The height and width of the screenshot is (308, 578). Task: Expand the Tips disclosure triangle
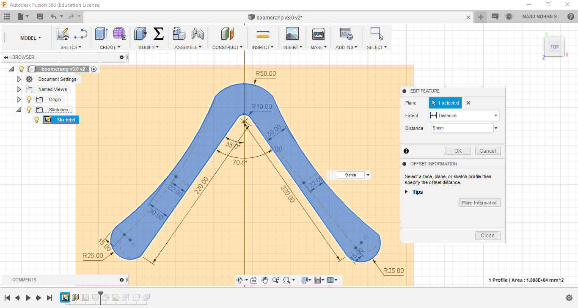(407, 192)
